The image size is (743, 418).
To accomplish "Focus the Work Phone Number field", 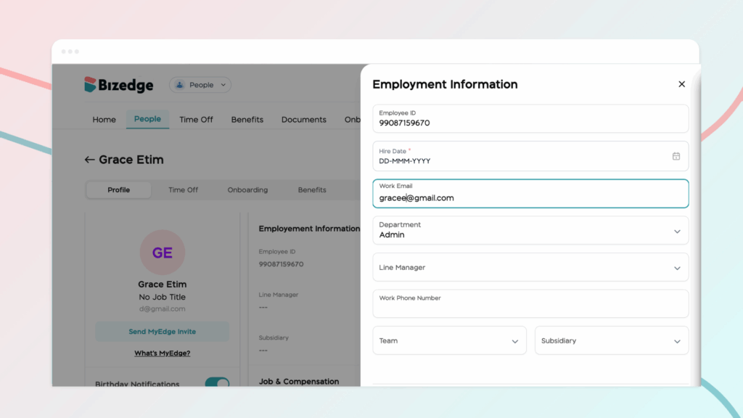I will (530, 308).
